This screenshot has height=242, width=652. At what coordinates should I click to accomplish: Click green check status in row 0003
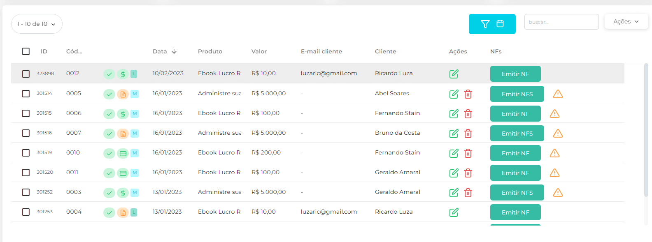coord(109,193)
